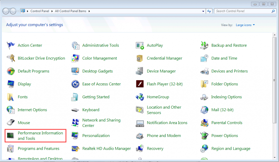
Task: Expand the arrow before Control Panel breadcrumb
Action: pos(28,11)
